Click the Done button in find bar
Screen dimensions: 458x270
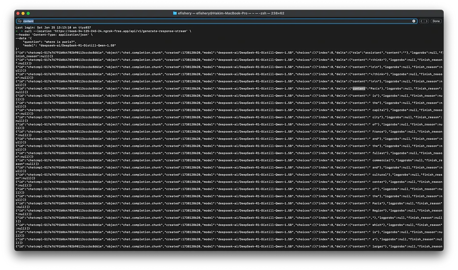click(436, 21)
